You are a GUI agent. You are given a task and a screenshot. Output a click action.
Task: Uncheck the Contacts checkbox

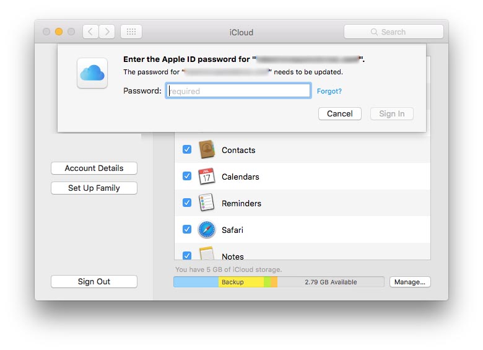(x=187, y=149)
